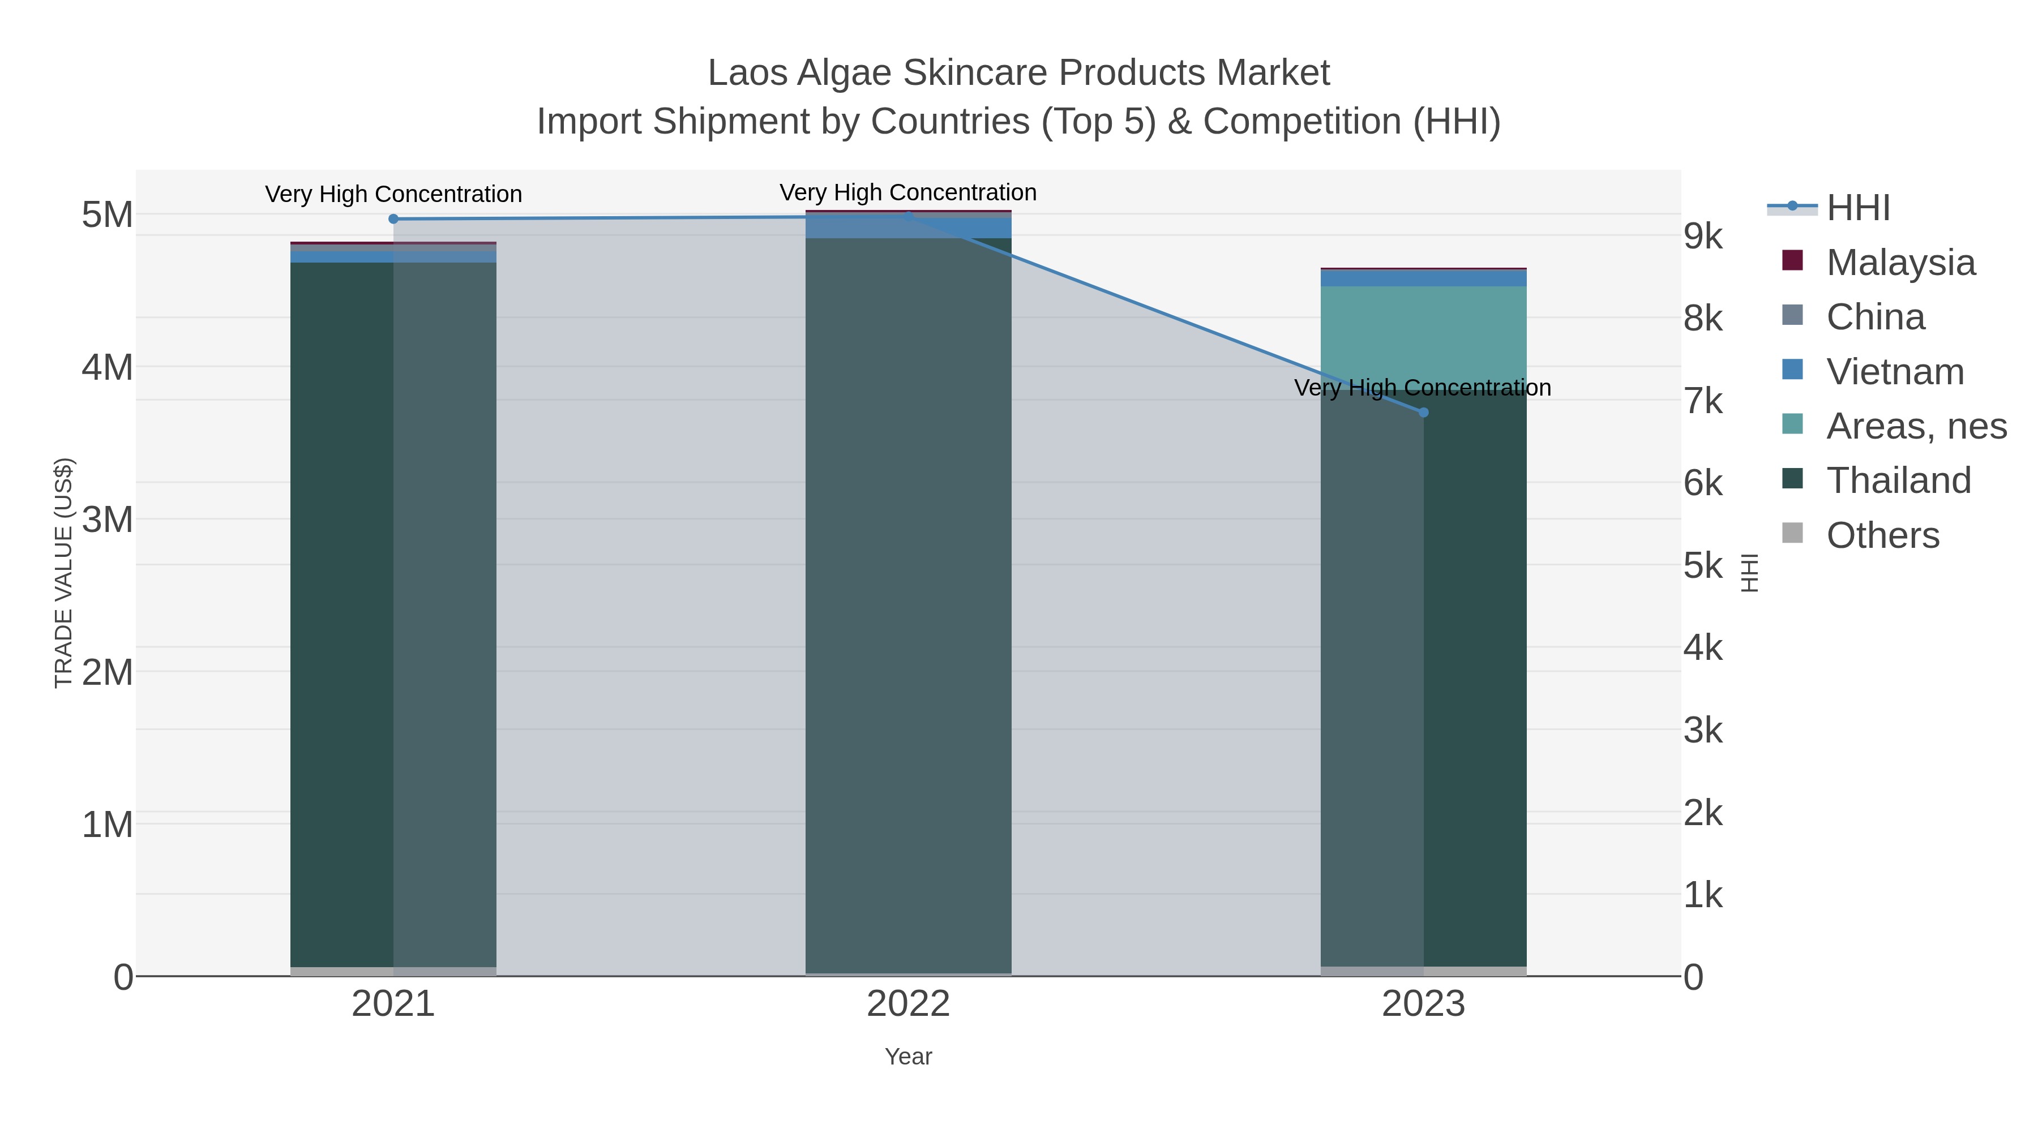Image resolution: width=2038 pixels, height=1146 pixels.
Task: Click the chart title Laos Algae Skincare Products Market
Action: pos(1019,73)
